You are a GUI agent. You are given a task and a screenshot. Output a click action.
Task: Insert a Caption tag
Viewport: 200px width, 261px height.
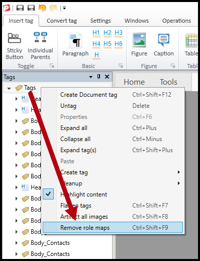164,45
